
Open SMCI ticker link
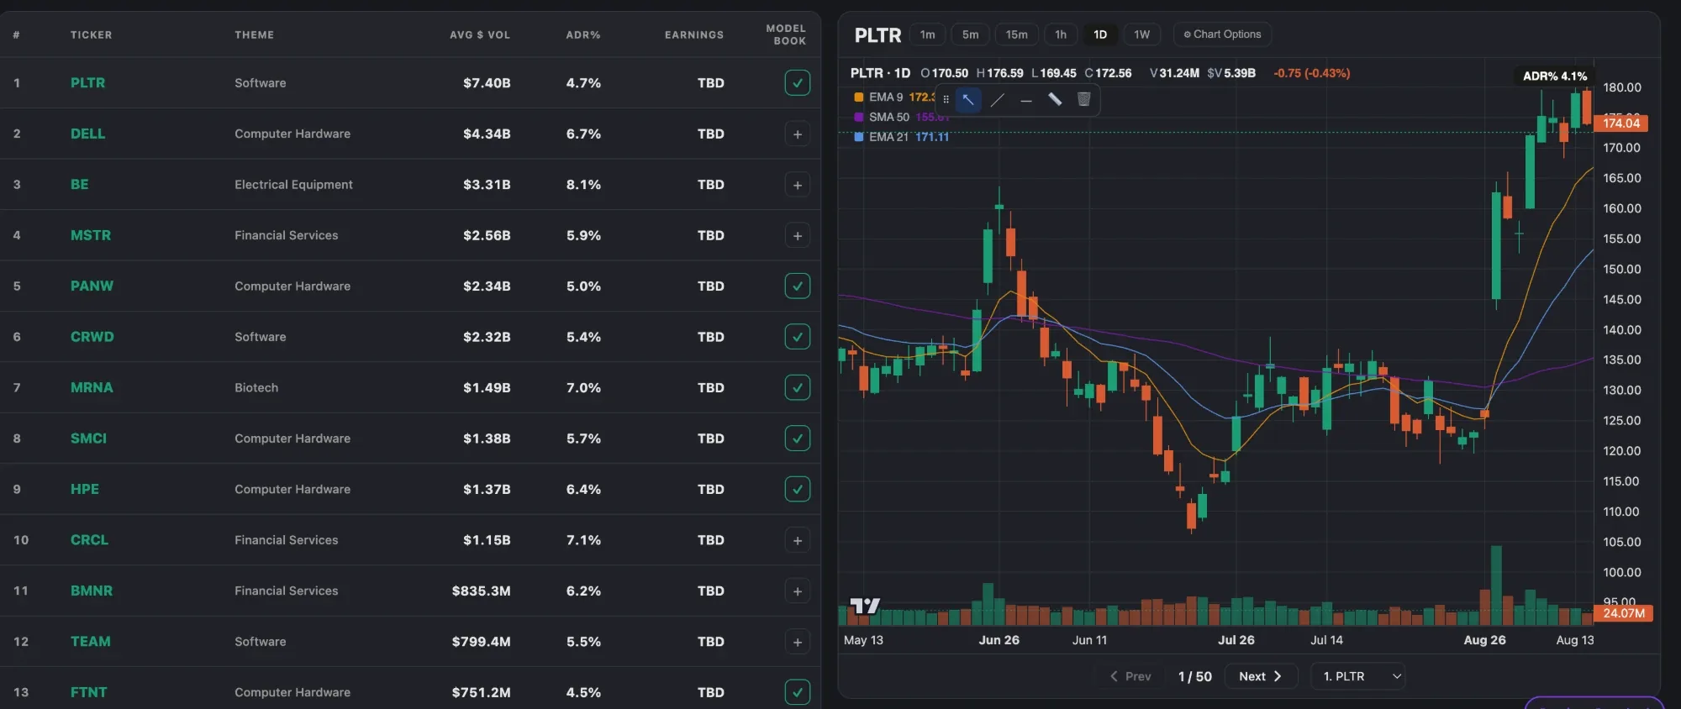tap(88, 439)
